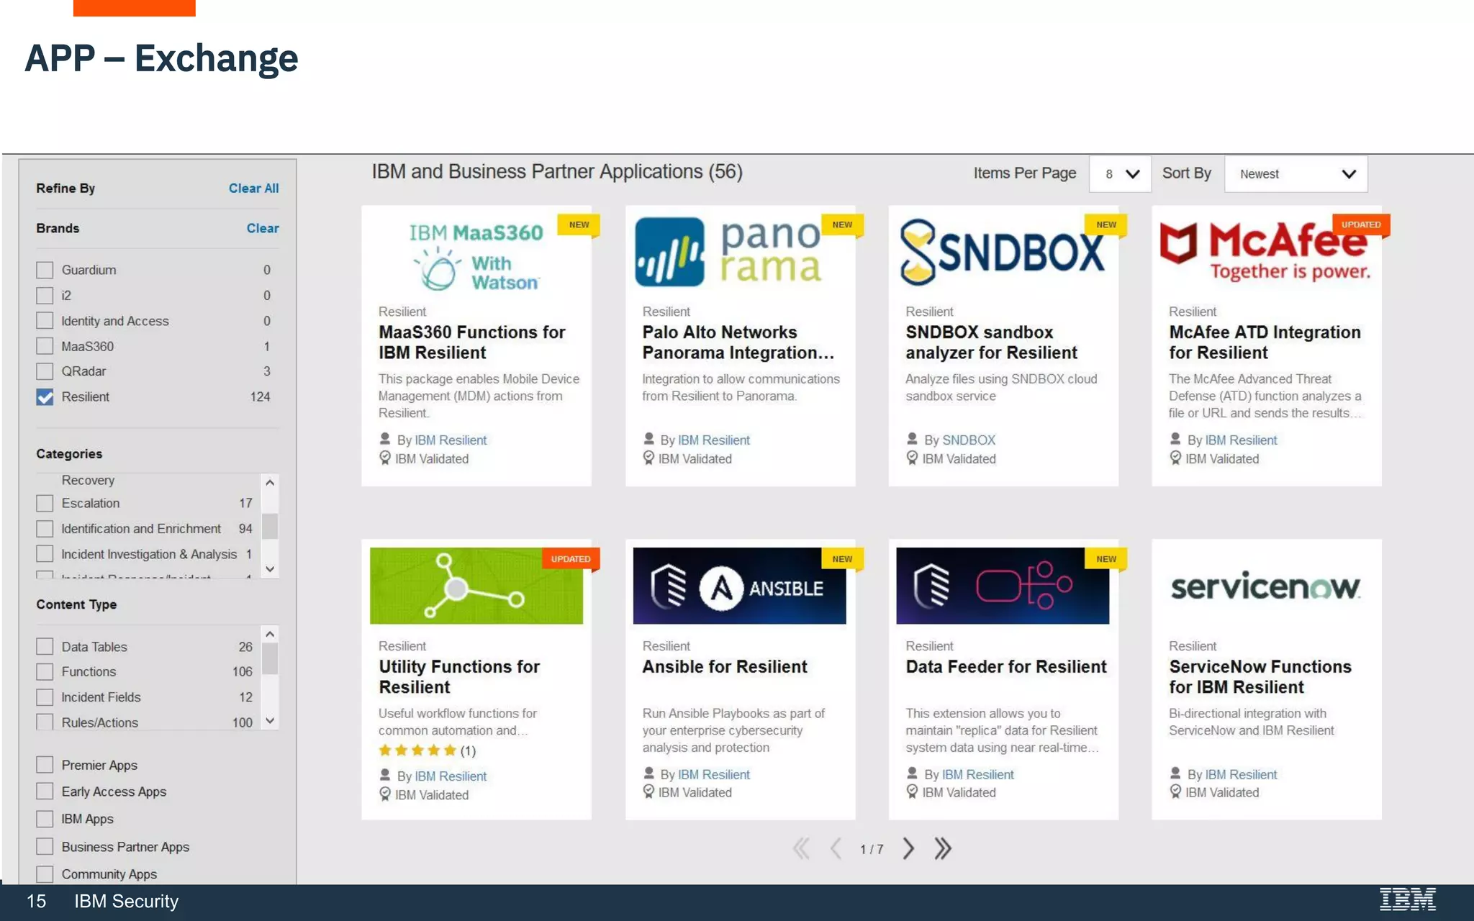Click the Categories list scrollbar thumb

270,526
